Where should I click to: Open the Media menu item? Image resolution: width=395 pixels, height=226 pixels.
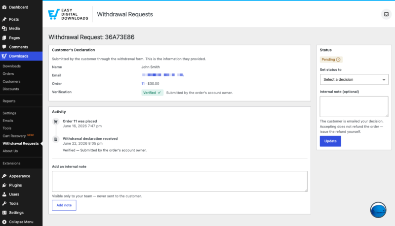click(x=21, y=29)
